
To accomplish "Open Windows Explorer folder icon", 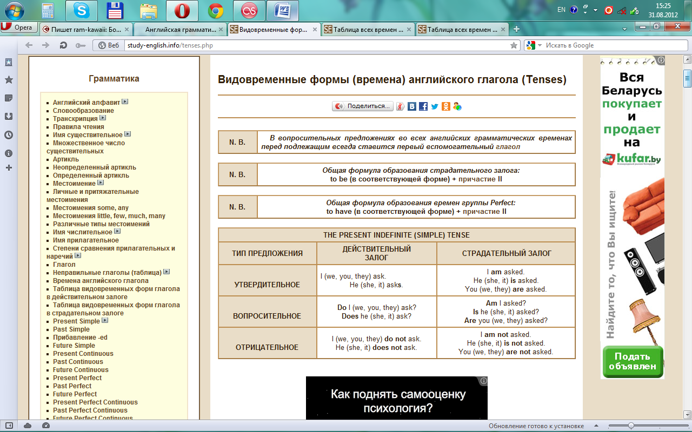I will [149, 10].
